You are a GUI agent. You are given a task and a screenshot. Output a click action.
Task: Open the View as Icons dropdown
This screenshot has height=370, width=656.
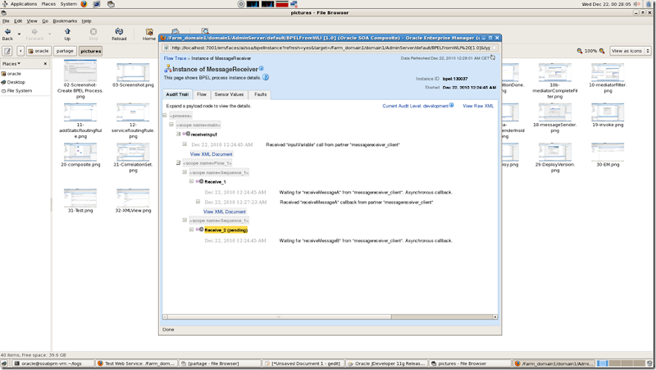point(630,51)
